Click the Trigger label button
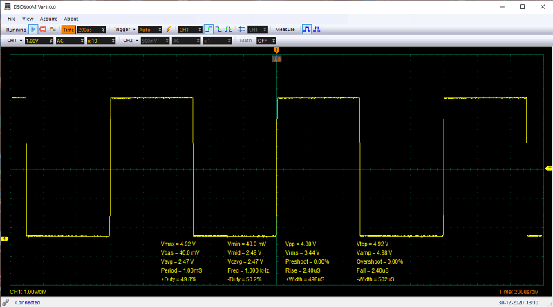 (123, 30)
